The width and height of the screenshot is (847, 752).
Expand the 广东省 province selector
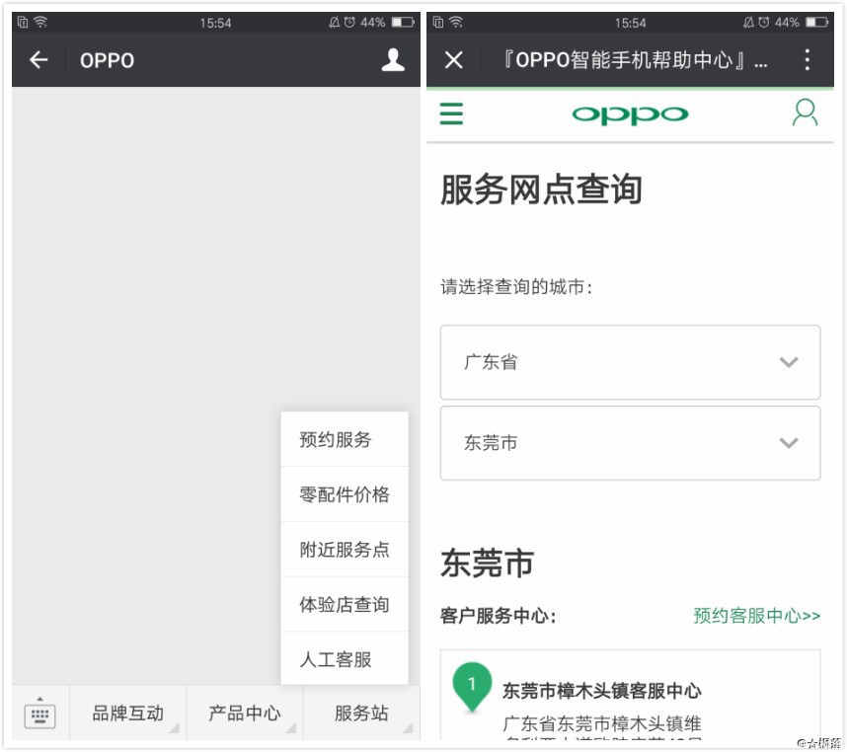coord(630,362)
